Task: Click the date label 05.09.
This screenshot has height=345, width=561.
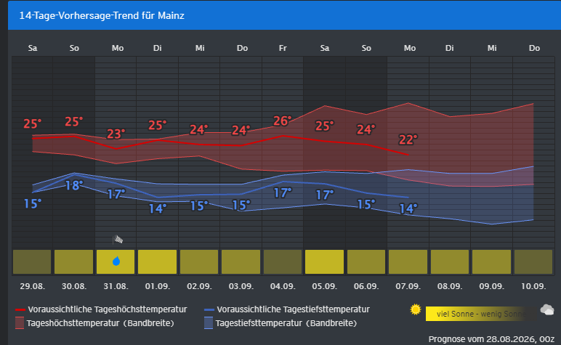Action: point(325,286)
